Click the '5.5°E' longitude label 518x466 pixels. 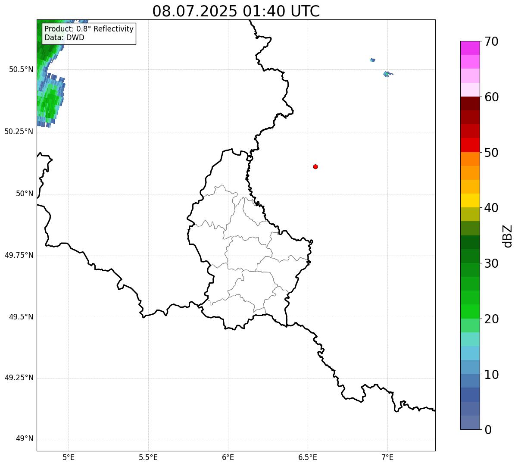[x=148, y=457]
